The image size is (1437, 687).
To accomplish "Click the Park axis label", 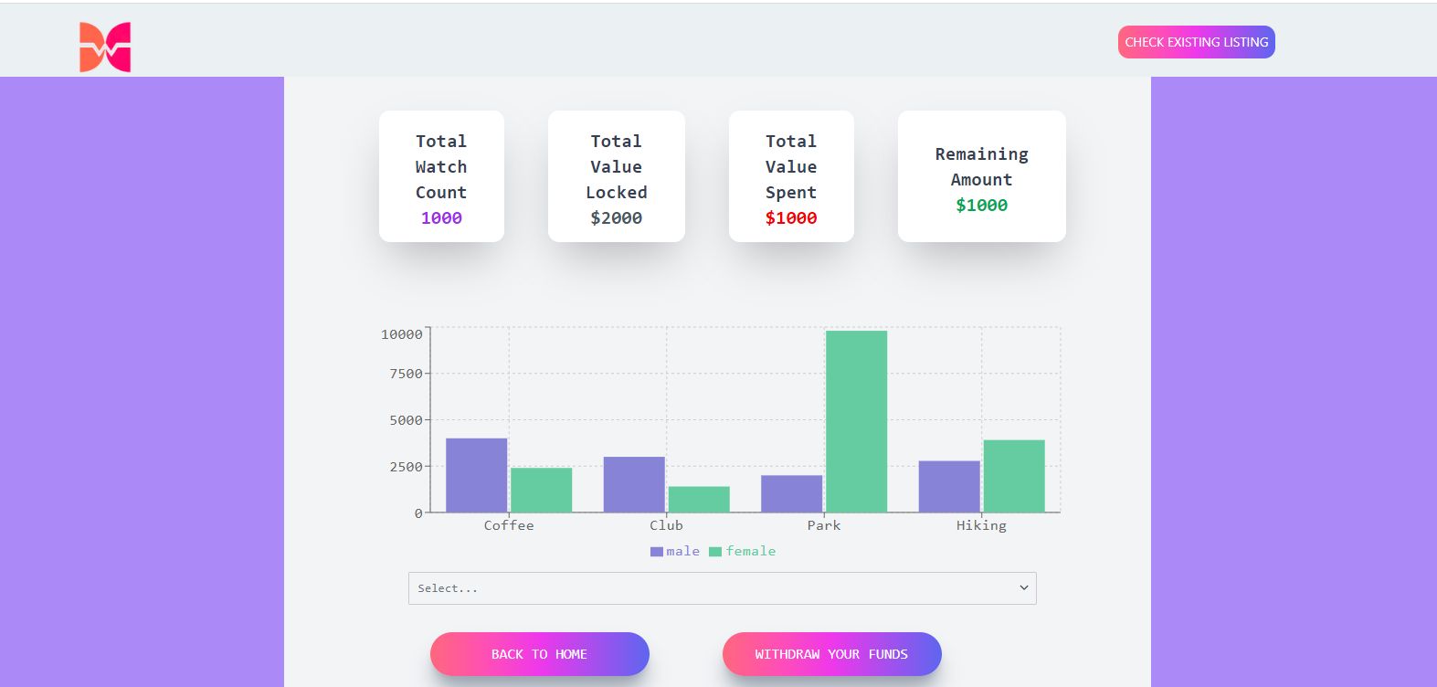I will click(x=824, y=525).
